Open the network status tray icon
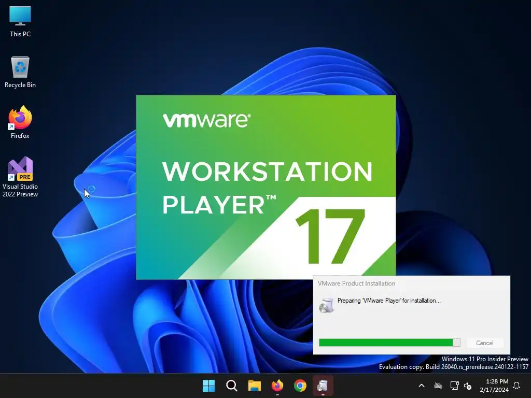Screen dimensions: 531x398 point(454,386)
